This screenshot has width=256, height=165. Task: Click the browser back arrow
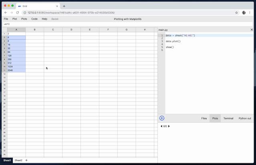point(6,12)
